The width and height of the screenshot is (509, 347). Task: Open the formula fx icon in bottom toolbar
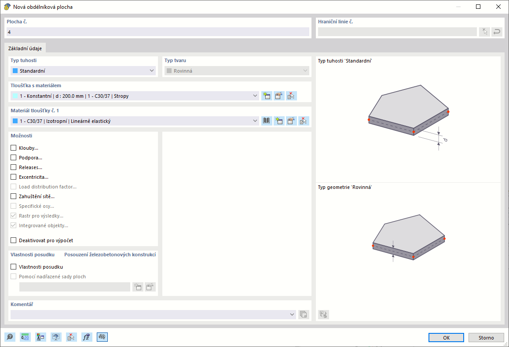[87, 337]
